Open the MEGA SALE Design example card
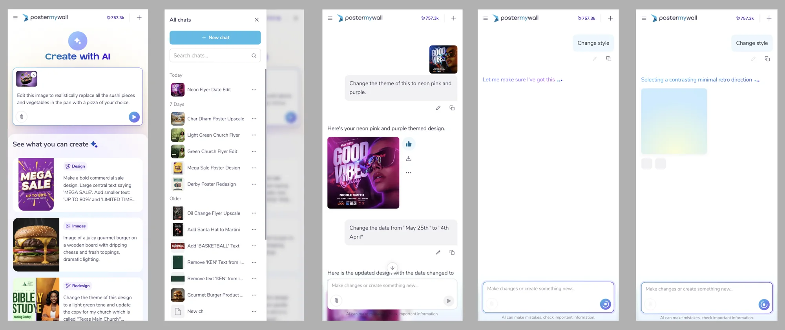The width and height of the screenshot is (785, 330). [x=78, y=184]
